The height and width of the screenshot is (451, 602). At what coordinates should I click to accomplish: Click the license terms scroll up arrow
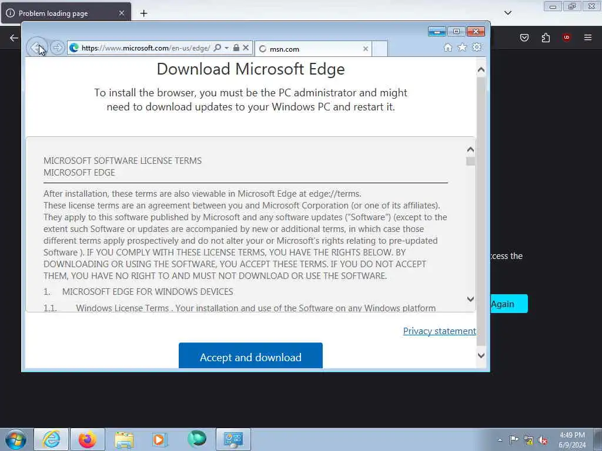tap(470, 150)
